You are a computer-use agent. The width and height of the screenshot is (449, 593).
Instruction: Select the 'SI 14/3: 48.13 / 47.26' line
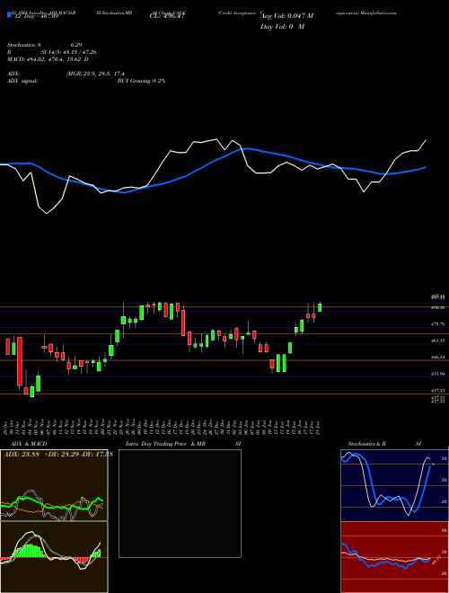[x=69, y=52]
